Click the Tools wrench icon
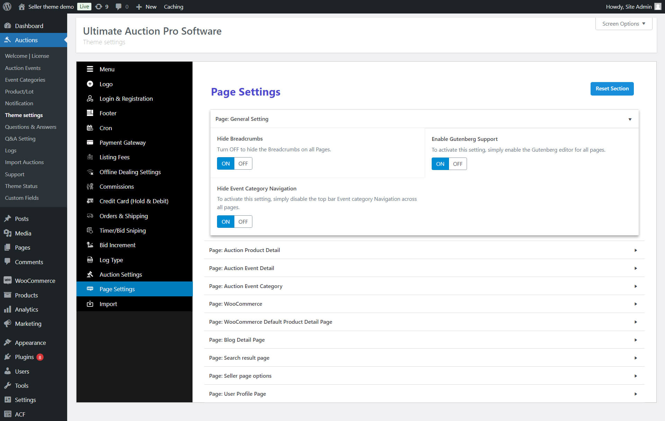 point(8,385)
